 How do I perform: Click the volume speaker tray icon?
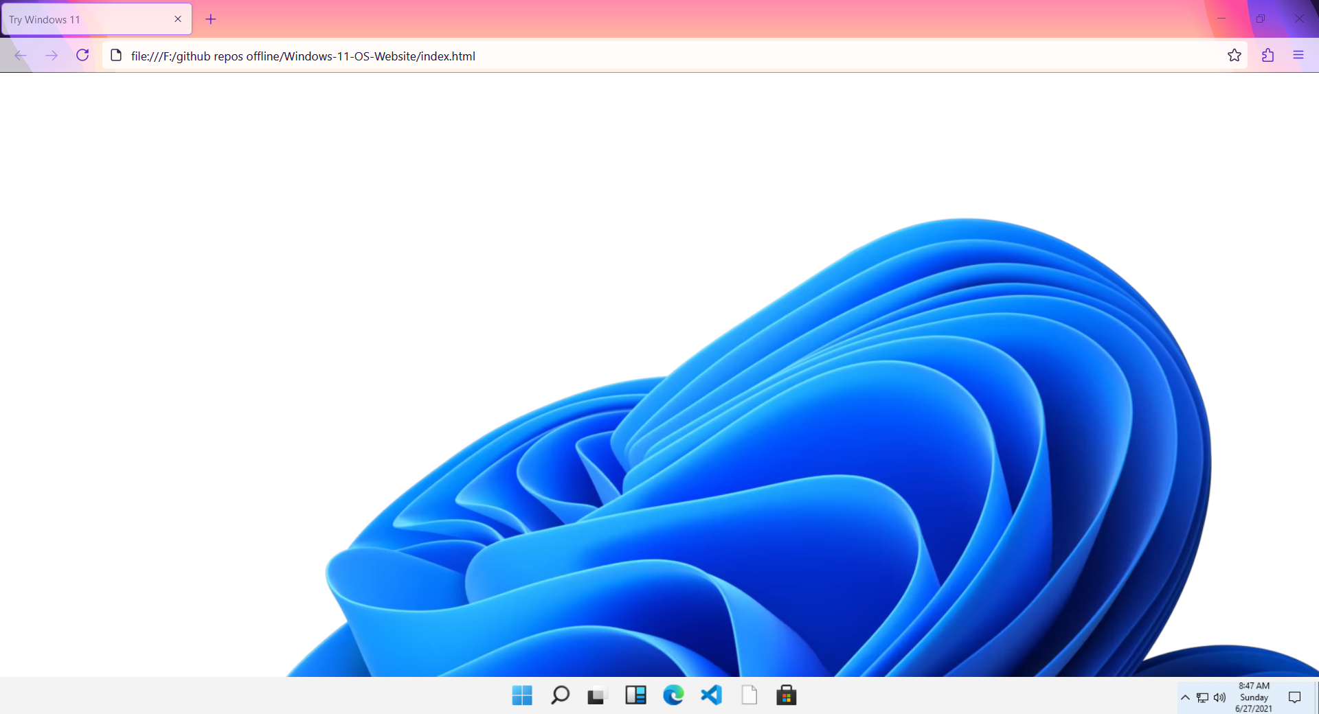[1219, 698]
